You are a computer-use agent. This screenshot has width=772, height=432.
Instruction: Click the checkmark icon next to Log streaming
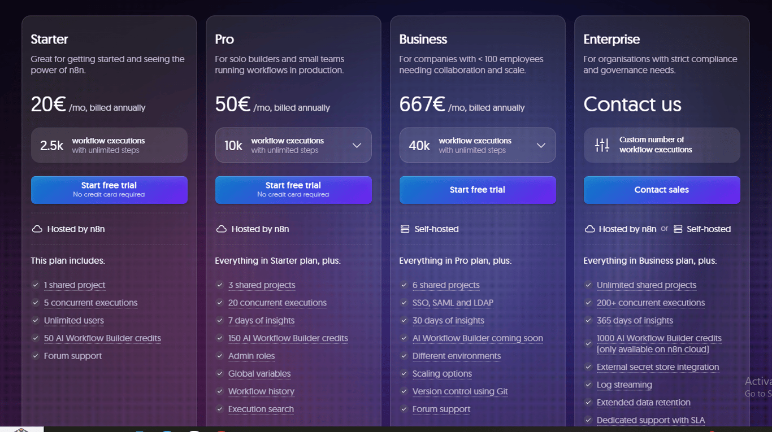pos(588,385)
